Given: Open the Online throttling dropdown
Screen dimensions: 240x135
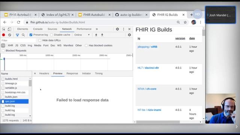Looking at the screenshot, I should point(82,35).
